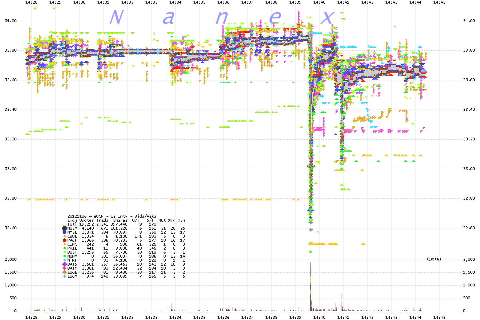Click the '32.60' price label on right axis
Screen dimensions: 480x320
coord(469,228)
